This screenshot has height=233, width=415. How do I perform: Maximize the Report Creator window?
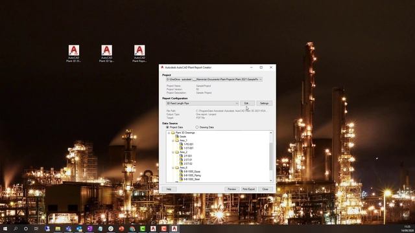point(261,67)
